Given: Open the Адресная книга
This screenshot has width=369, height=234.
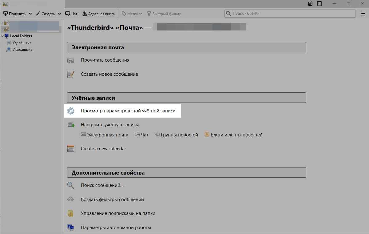Looking at the screenshot, I should tap(98, 14).
